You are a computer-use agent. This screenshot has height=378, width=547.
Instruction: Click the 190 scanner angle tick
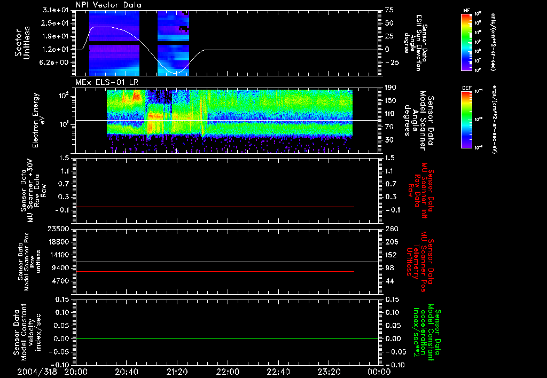pos(391,88)
